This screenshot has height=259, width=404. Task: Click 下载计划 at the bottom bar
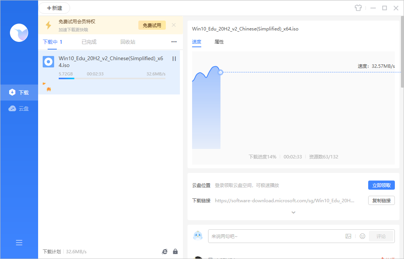52,251
